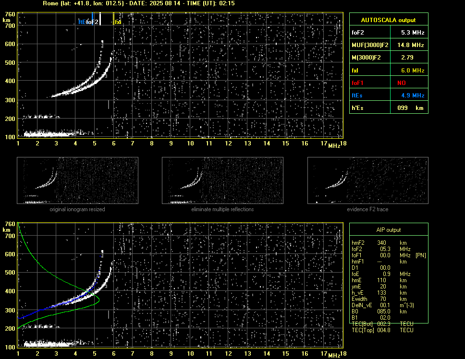Click the DelN_vE 00.1 row
The image size is (465, 359).
point(382,305)
